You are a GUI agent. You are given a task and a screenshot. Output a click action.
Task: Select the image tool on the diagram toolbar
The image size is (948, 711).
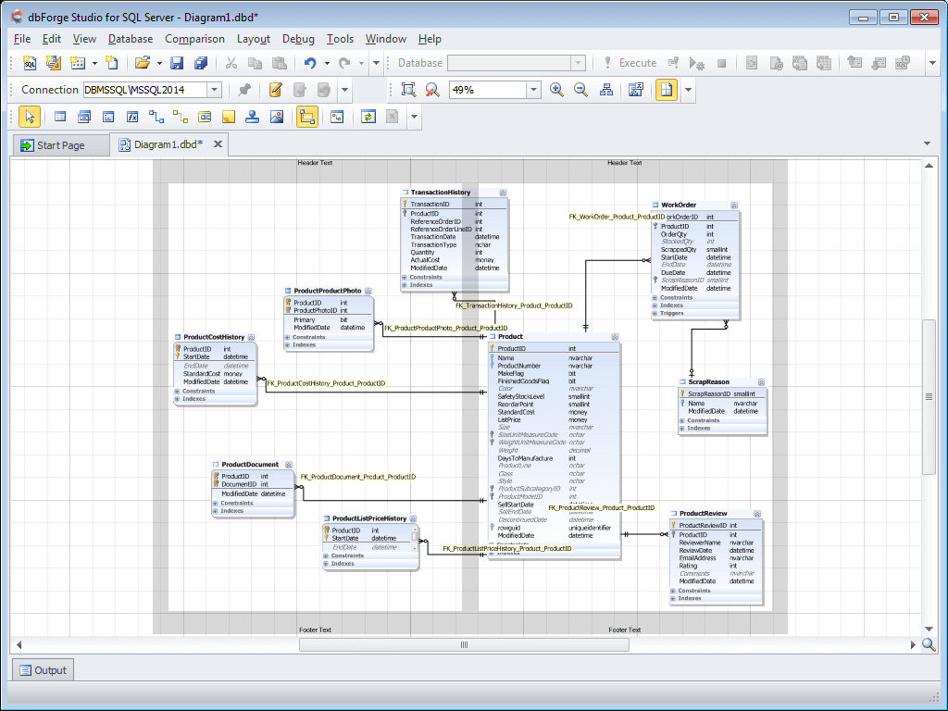coord(275,116)
